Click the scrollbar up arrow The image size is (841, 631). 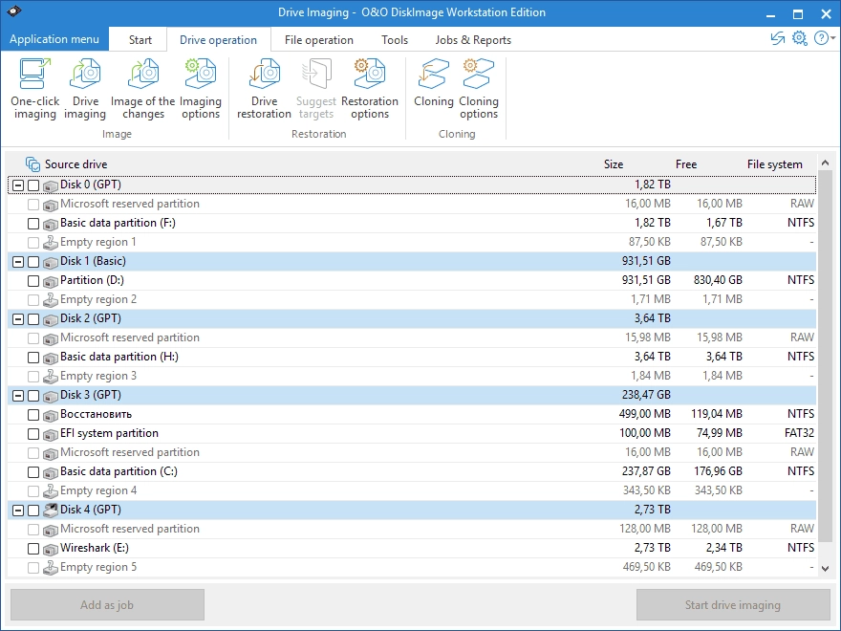(x=825, y=163)
